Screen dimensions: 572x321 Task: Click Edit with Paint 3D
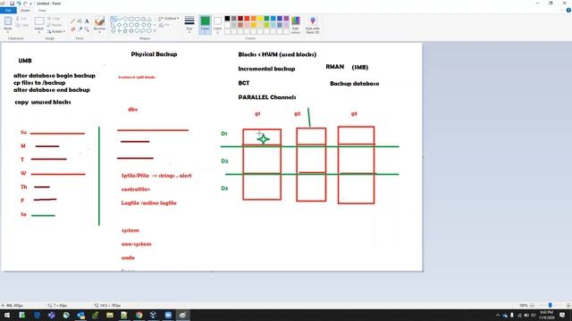click(x=313, y=25)
